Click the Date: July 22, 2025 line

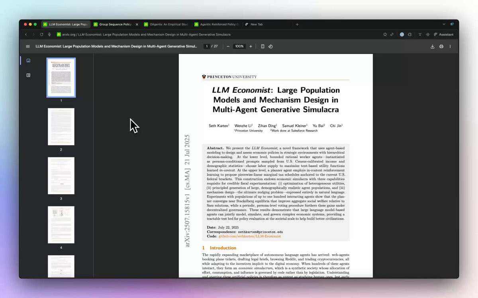tap(223, 227)
